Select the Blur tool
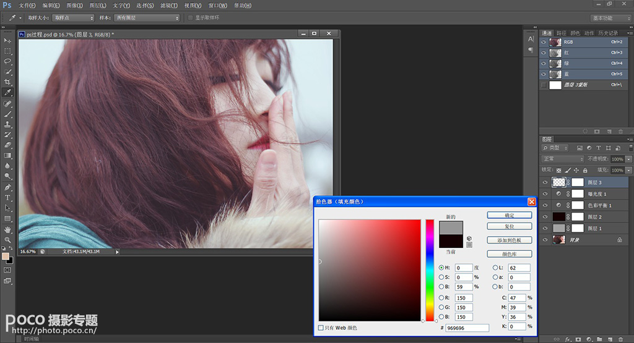 [x=7, y=166]
